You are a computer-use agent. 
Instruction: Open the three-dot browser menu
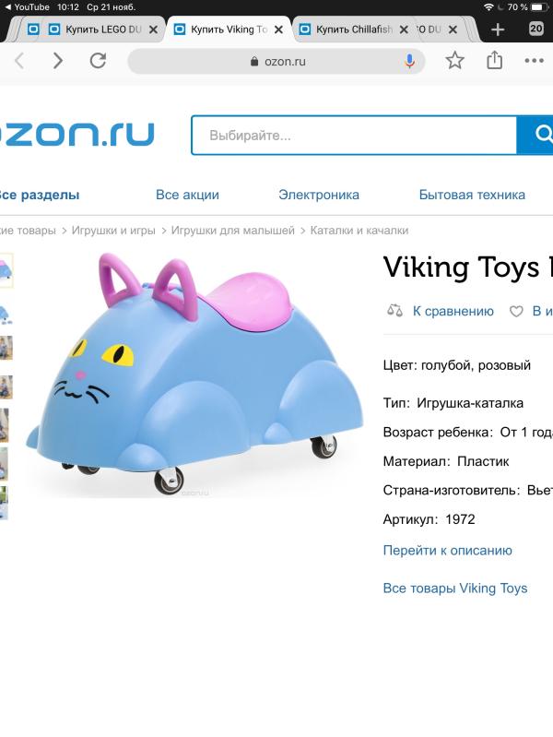pos(535,61)
